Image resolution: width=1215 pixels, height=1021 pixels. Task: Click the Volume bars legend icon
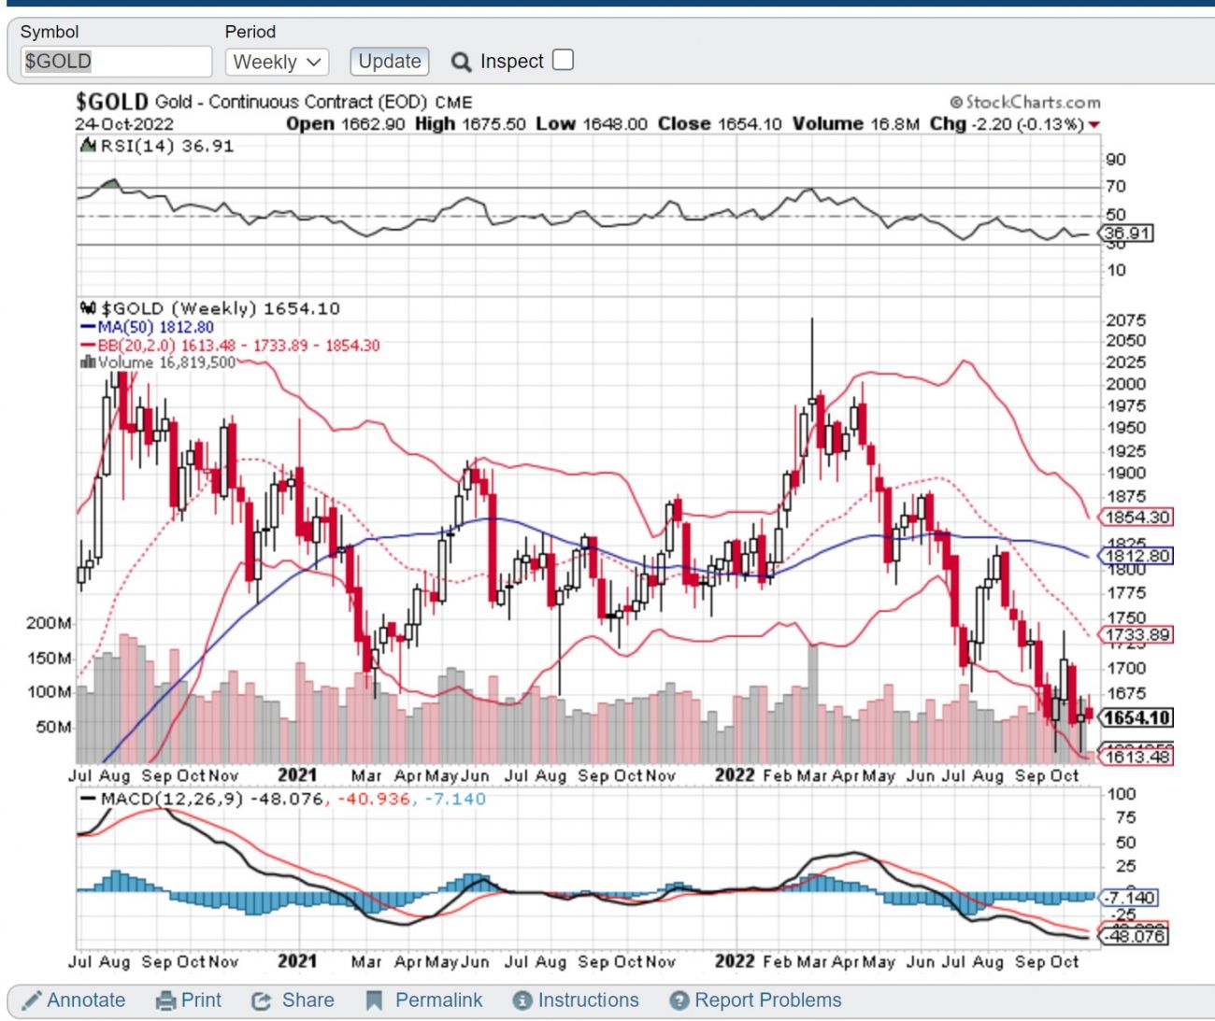coord(88,362)
